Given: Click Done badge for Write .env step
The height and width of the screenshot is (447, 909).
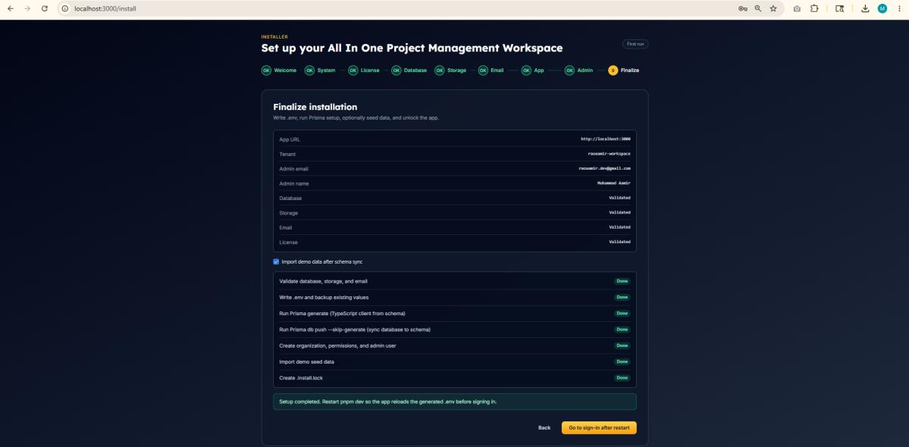Looking at the screenshot, I should click(x=622, y=297).
